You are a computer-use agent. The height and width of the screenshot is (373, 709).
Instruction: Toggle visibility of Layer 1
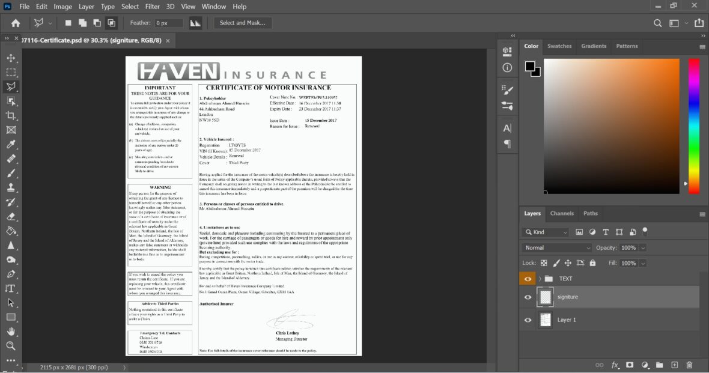[528, 320]
